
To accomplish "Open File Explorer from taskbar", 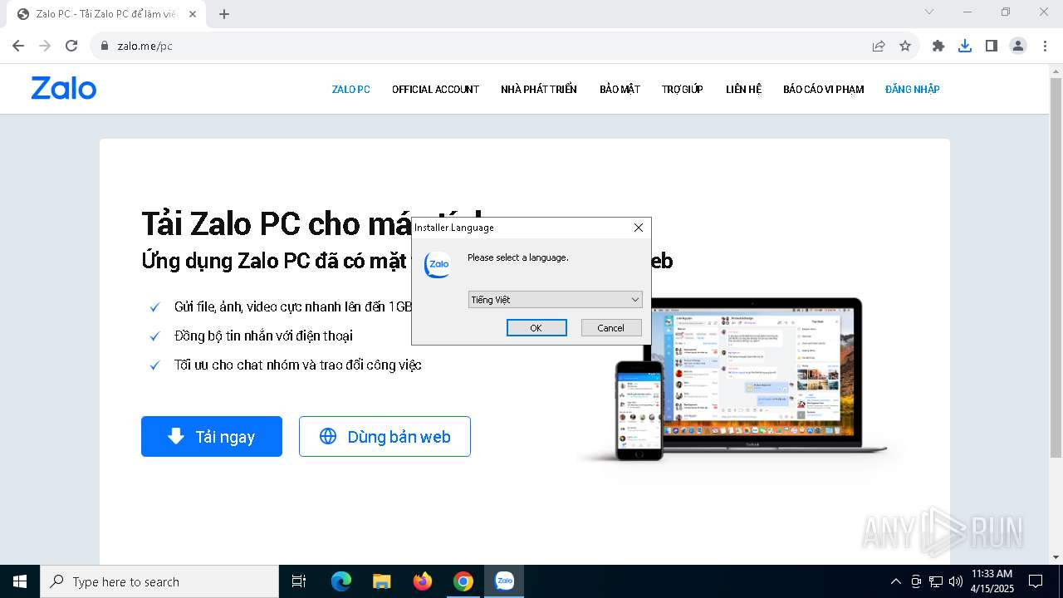I will 382,581.
